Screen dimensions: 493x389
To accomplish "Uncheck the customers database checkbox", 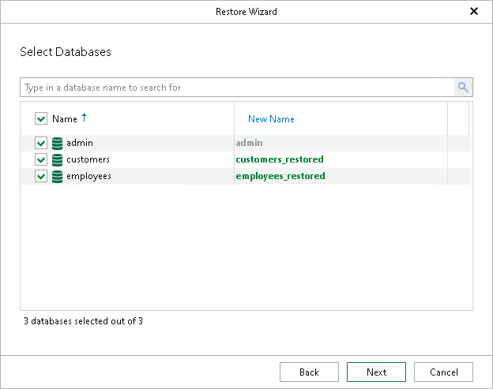I will [41, 159].
